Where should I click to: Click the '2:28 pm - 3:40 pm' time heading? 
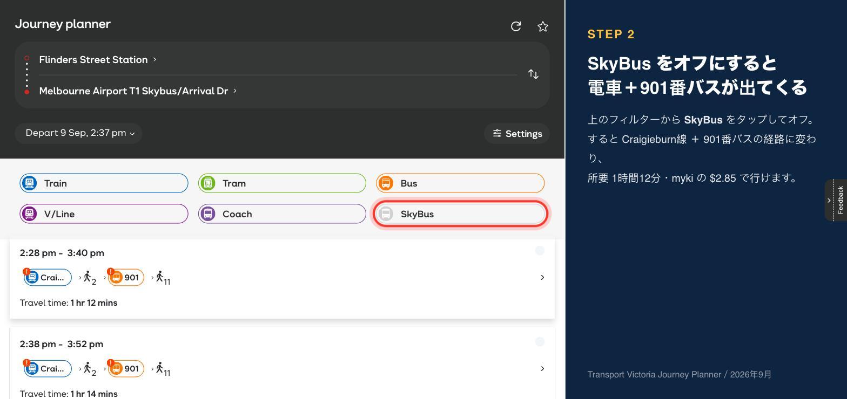click(x=62, y=253)
